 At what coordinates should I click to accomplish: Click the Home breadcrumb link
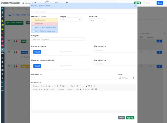(8, 9)
